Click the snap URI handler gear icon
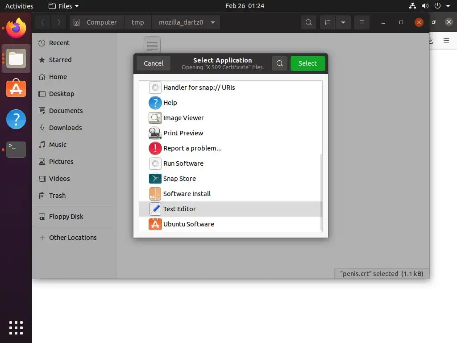The image size is (457, 343). point(155,88)
